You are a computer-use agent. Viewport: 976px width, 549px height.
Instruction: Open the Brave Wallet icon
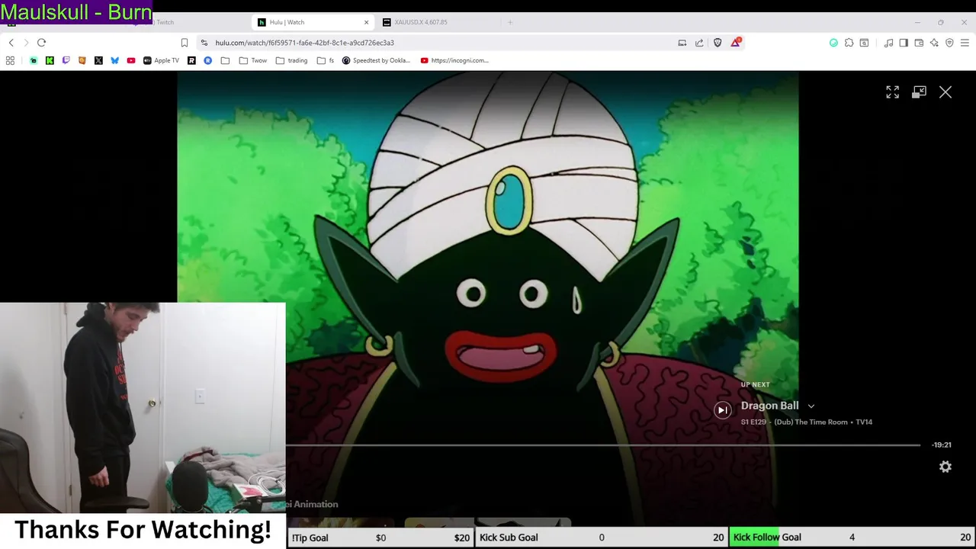point(919,43)
